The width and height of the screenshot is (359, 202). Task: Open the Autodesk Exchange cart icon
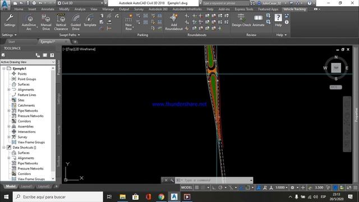pyautogui.click(x=292, y=3)
